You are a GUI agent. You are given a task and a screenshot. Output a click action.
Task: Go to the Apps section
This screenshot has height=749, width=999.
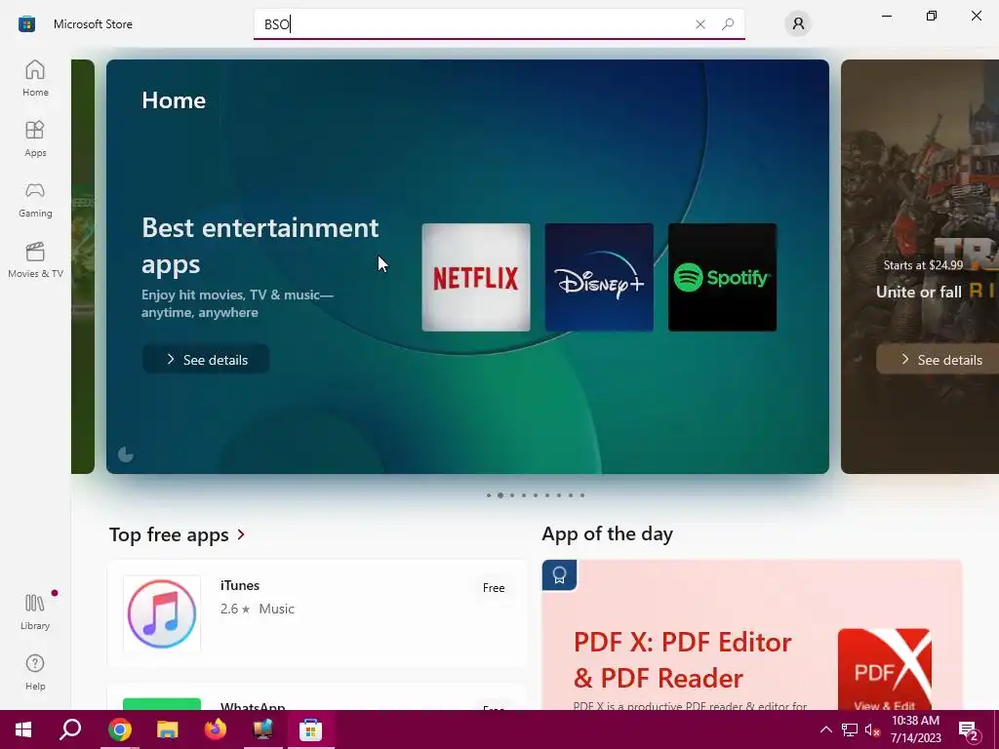(35, 138)
